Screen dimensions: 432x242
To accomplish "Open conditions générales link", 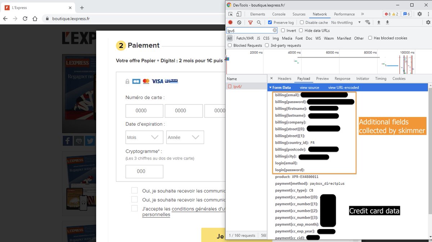I will pos(199,209).
